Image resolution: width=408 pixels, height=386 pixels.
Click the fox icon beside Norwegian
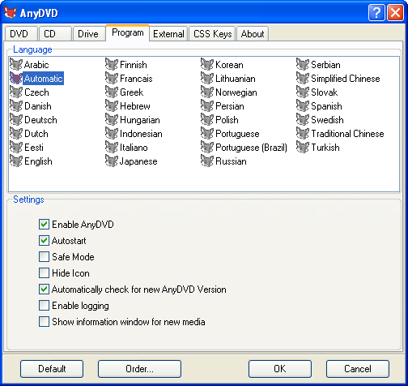(207, 92)
